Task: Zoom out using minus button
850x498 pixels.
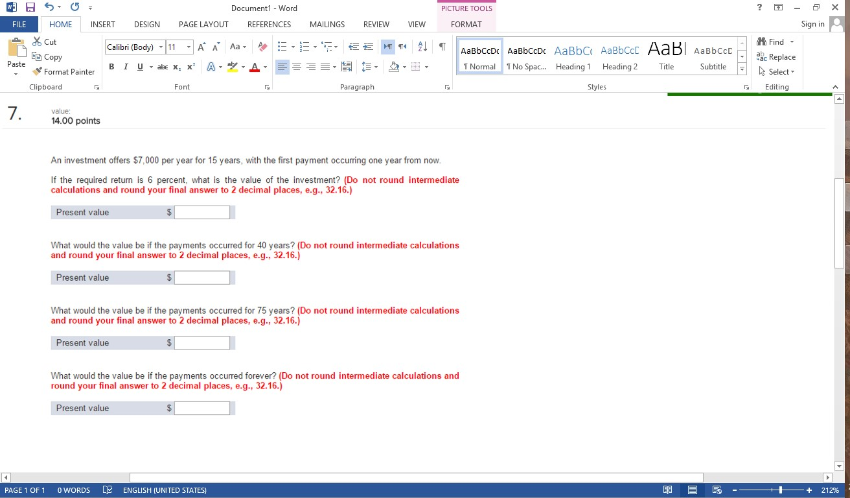Action: [x=735, y=490]
